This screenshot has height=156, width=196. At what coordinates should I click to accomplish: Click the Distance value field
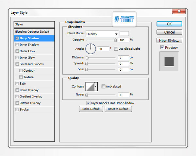(x=123, y=58)
